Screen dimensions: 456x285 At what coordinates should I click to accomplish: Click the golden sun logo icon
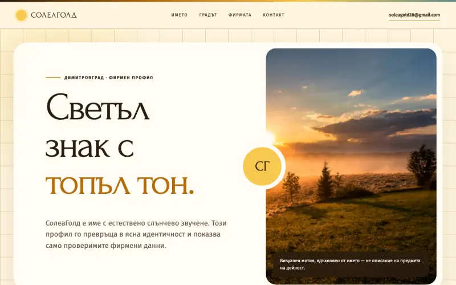coord(21,15)
